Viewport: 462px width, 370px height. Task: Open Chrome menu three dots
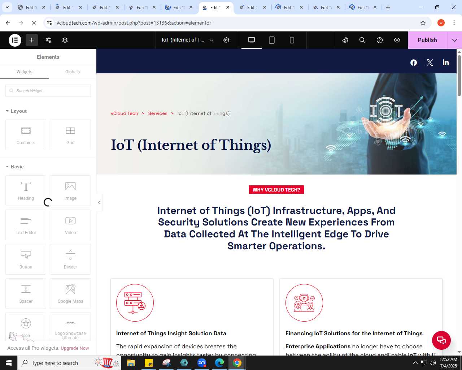tap(454, 23)
